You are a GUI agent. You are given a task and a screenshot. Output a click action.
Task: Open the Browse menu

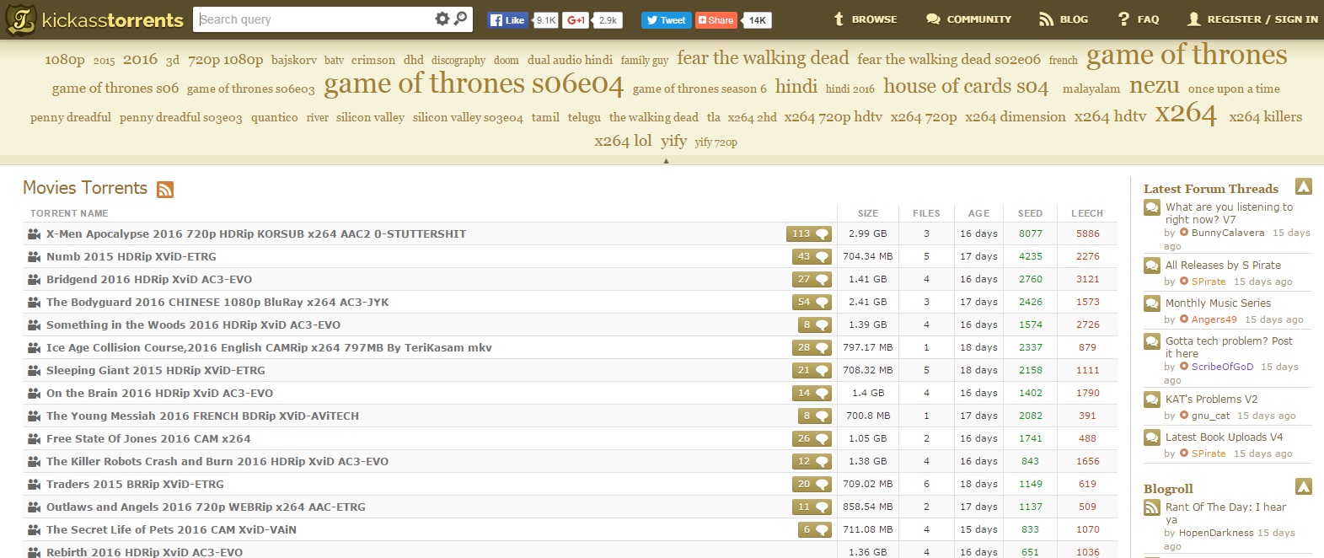pos(866,19)
